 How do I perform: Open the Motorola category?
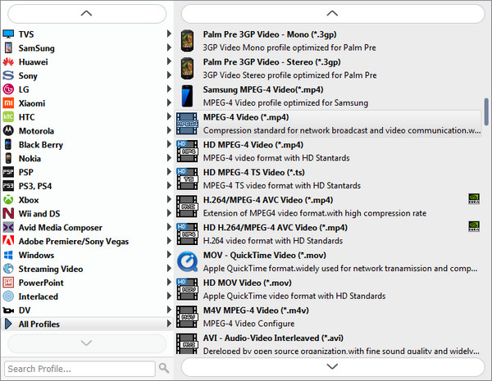pos(88,131)
